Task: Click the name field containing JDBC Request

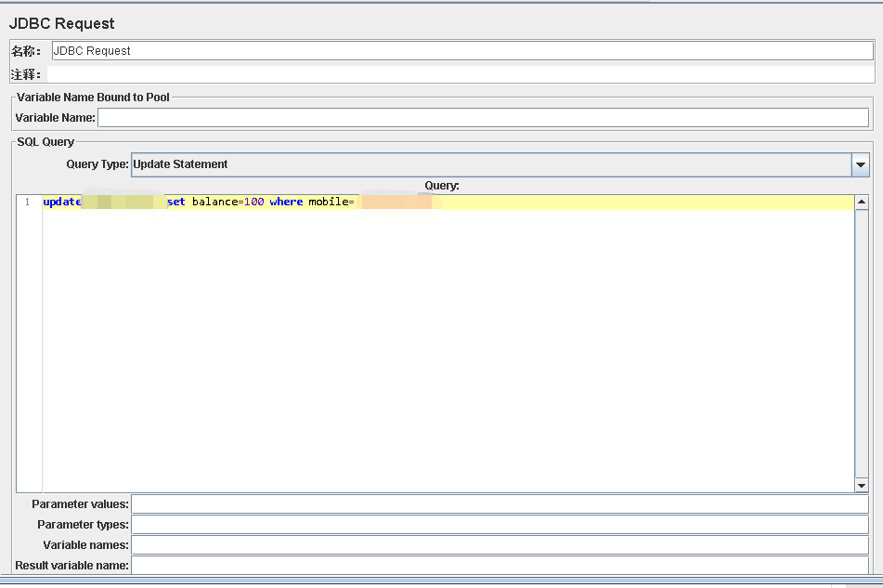Action: click(x=462, y=51)
